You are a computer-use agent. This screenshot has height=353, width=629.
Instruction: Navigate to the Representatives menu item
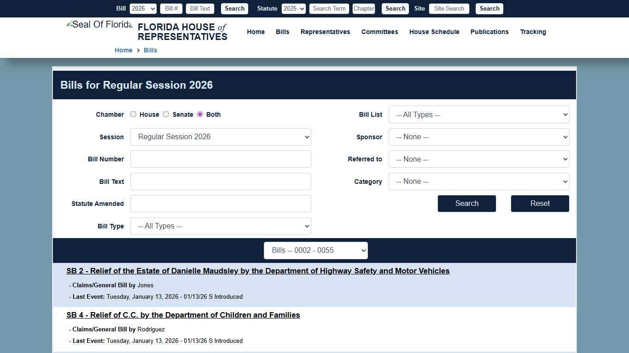coord(325,32)
